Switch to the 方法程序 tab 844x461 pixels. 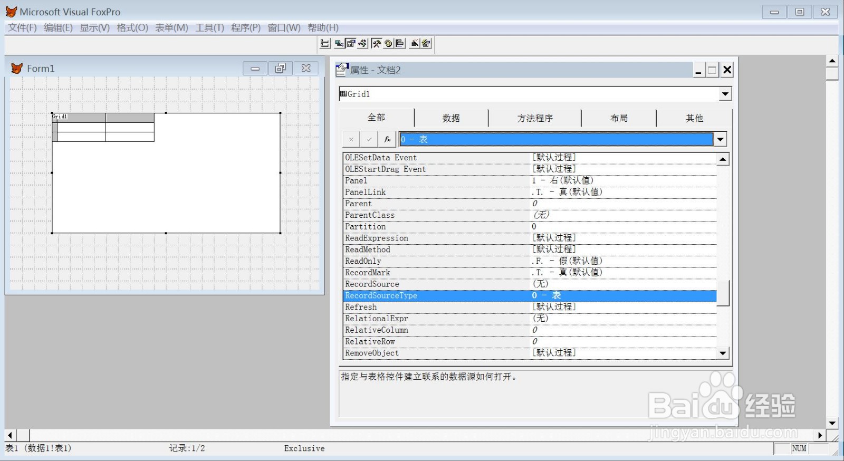(535, 118)
